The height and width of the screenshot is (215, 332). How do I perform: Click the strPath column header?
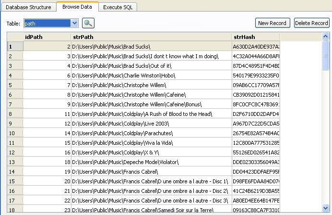(151, 37)
